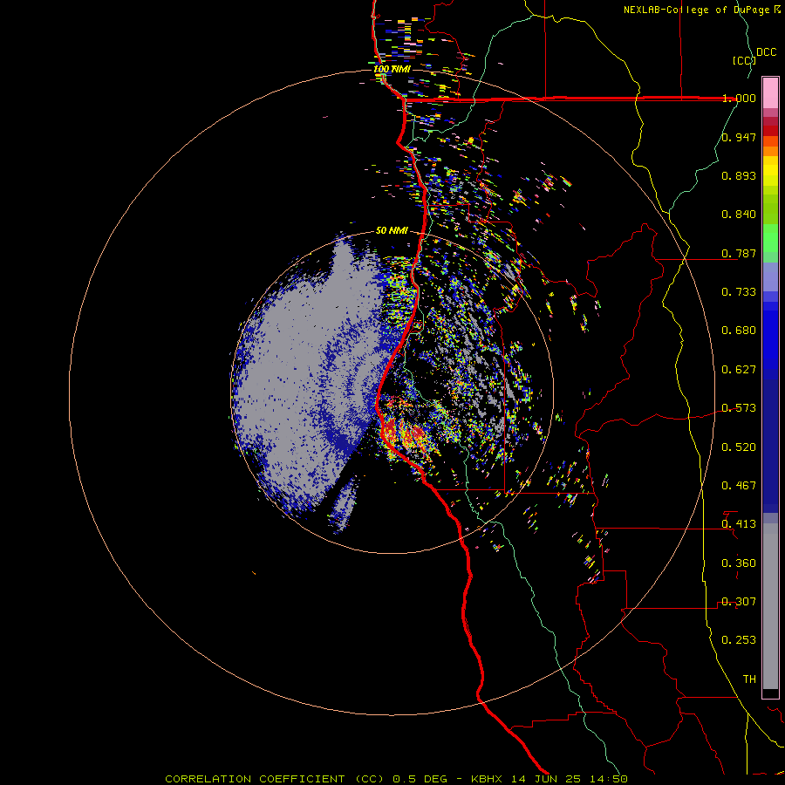Click the 0.413 scale value
This screenshot has height=785, width=785.
tap(739, 524)
